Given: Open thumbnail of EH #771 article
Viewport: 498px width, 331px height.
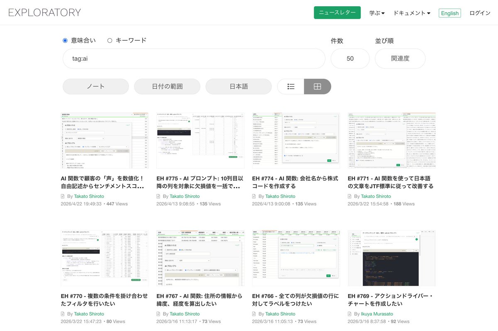Looking at the screenshot, I should click(392, 140).
